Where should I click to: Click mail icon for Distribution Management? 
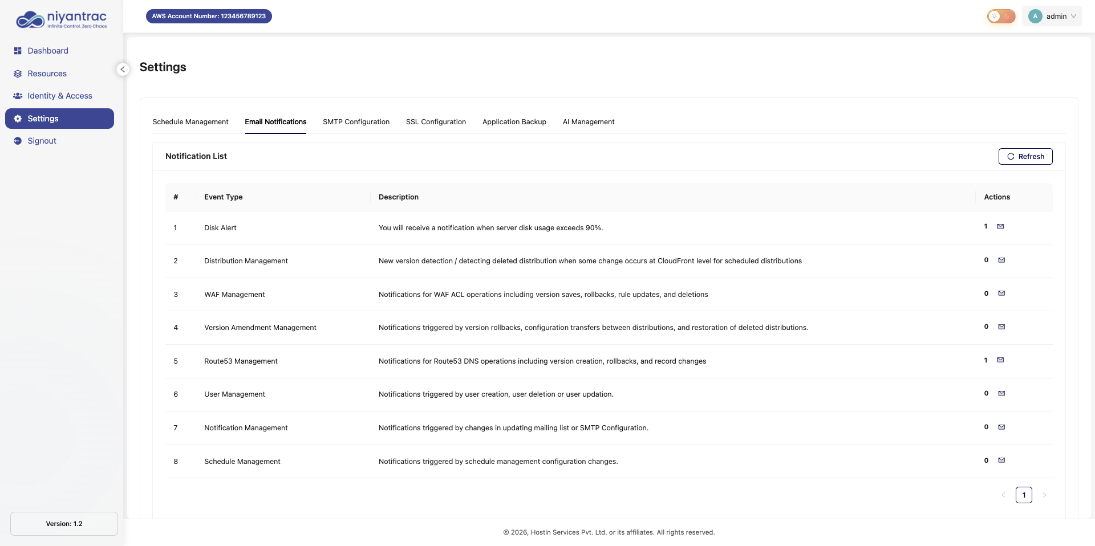coord(1001,260)
